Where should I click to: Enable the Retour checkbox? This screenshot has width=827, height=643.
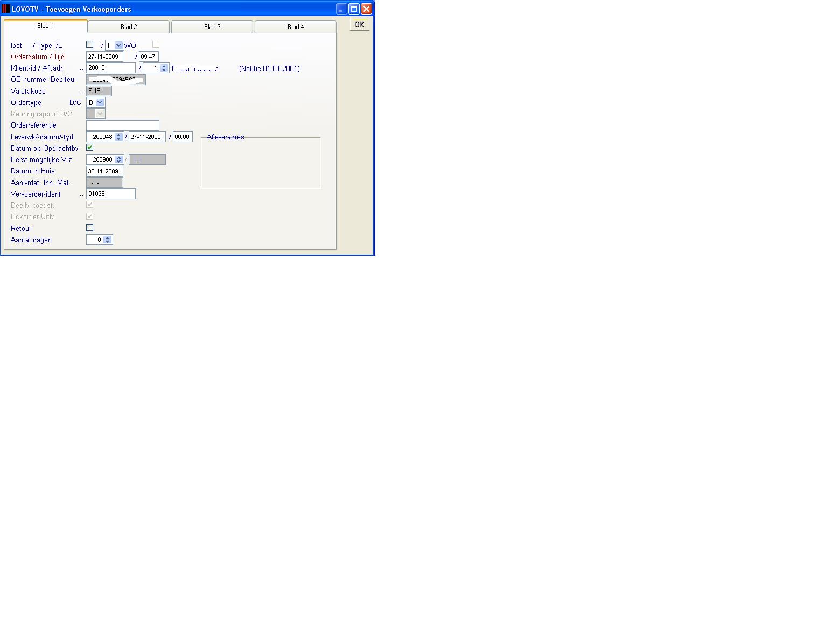coord(90,228)
